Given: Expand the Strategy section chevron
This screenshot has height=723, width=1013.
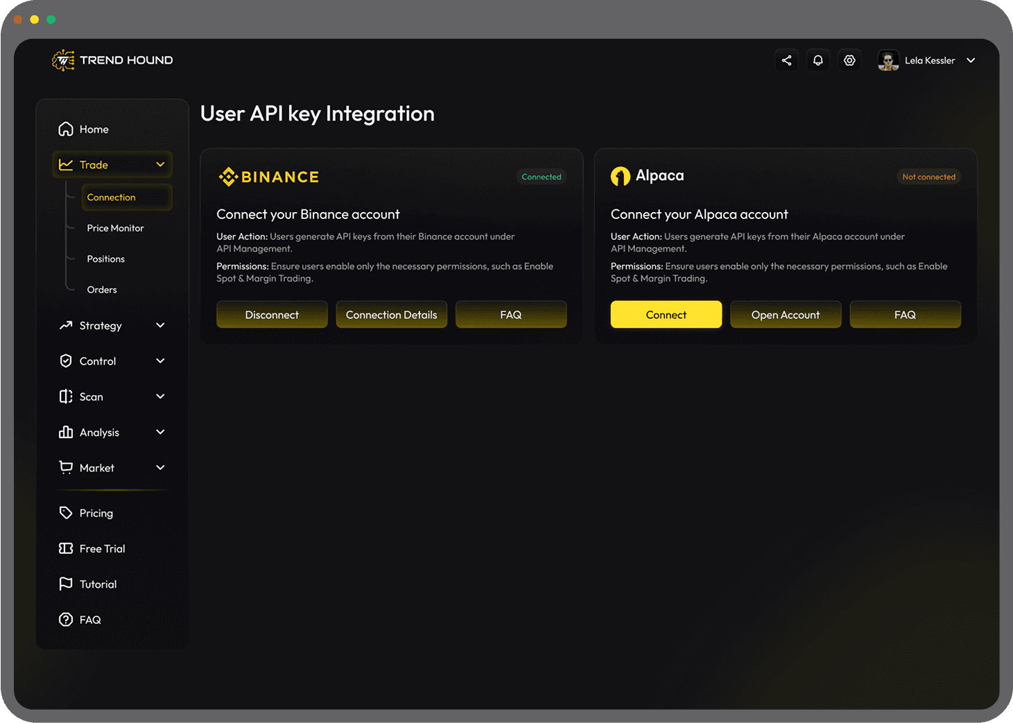Looking at the screenshot, I should point(160,325).
